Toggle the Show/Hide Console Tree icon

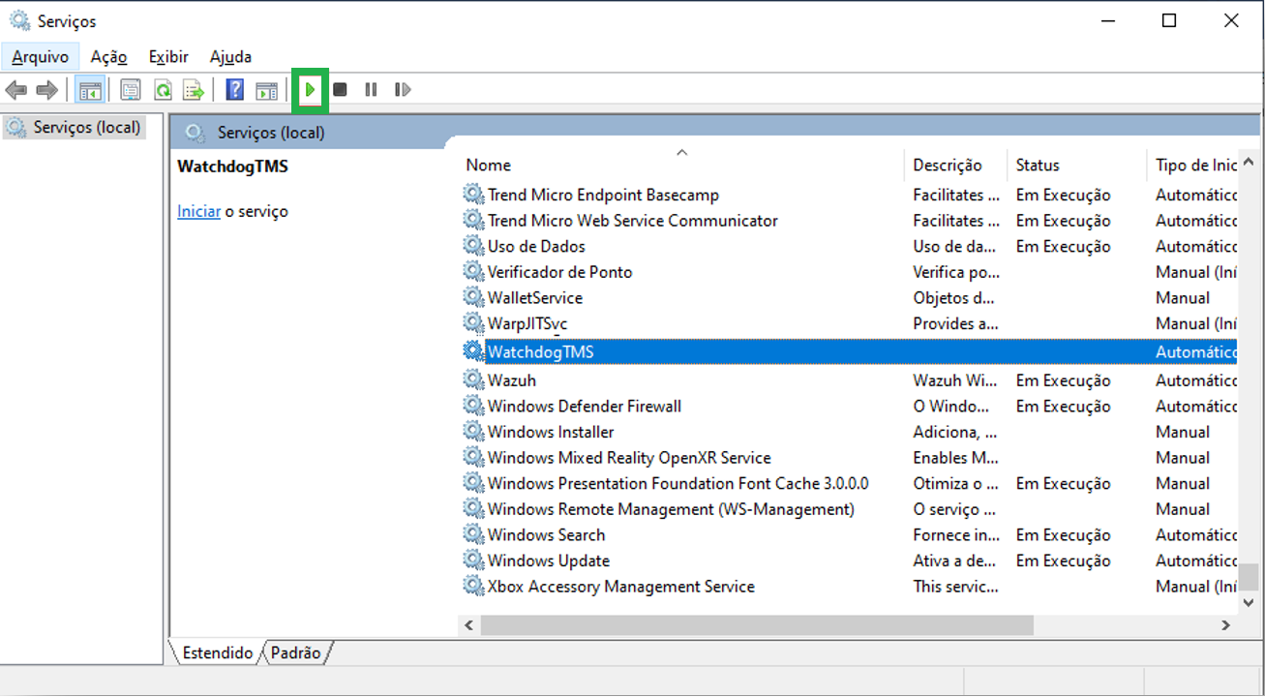(90, 91)
